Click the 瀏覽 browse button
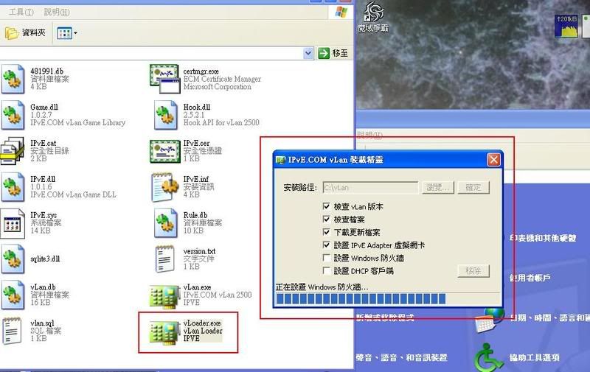The height and width of the screenshot is (372, 590). point(437,188)
